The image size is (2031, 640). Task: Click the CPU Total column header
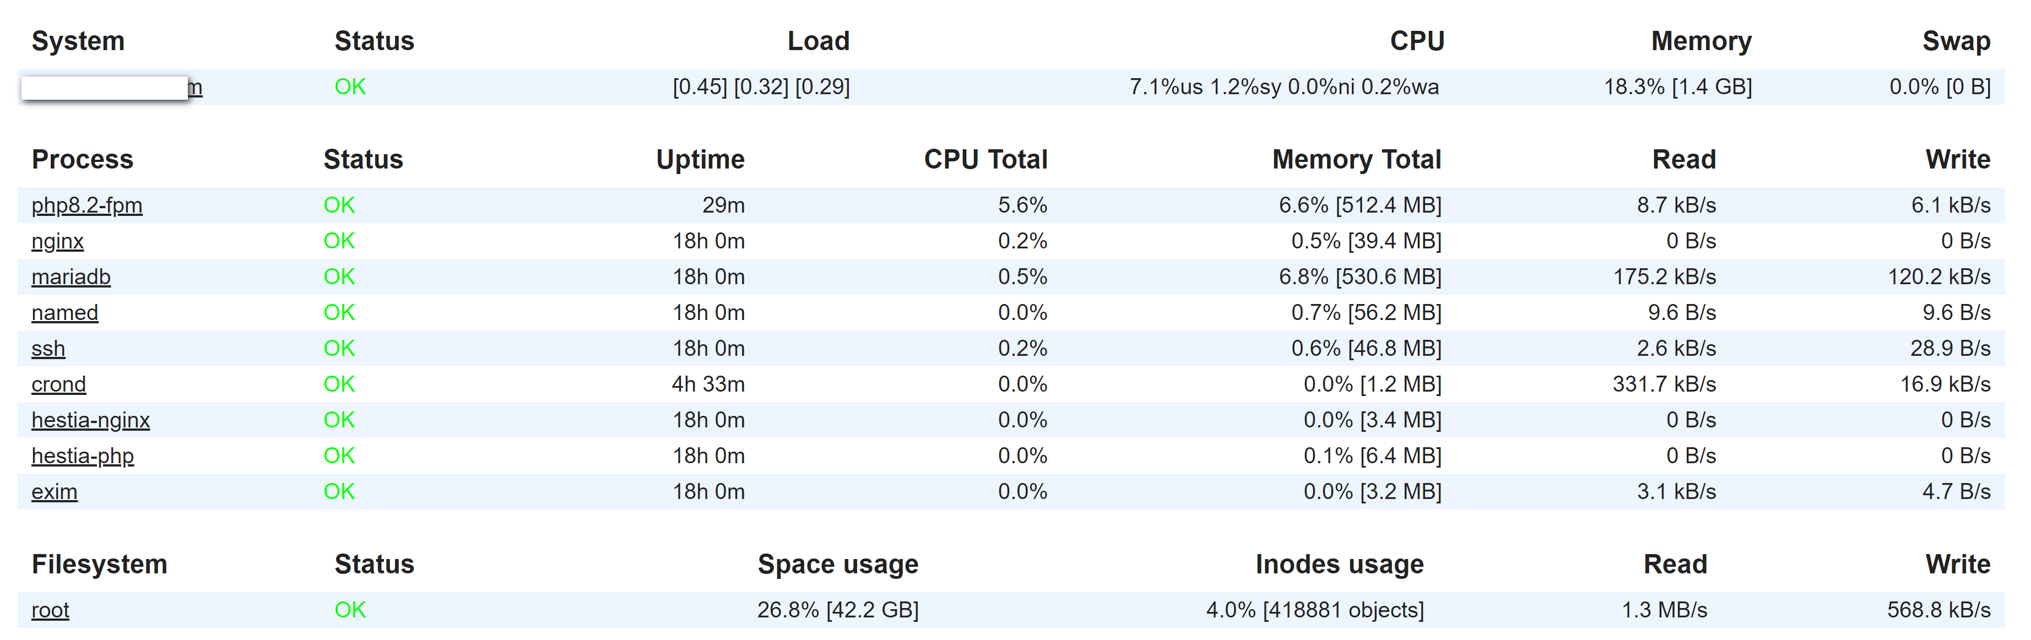pyautogui.click(x=985, y=159)
